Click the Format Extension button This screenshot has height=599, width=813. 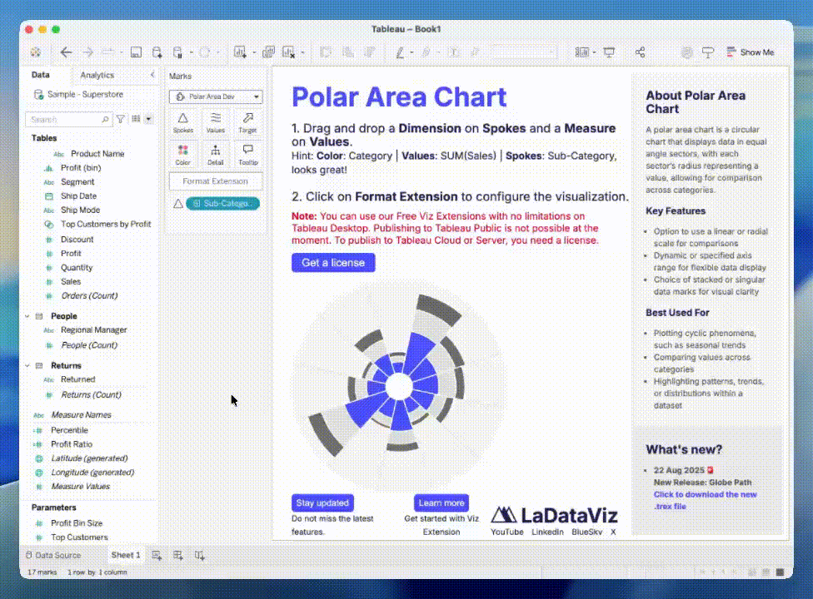216,181
